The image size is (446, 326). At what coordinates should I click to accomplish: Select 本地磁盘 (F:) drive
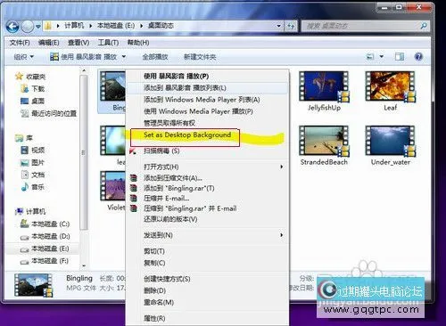coord(45,261)
